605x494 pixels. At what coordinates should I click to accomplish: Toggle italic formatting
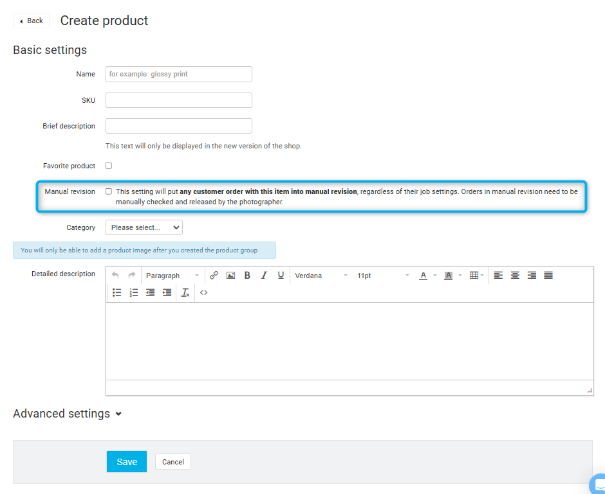pyautogui.click(x=264, y=276)
